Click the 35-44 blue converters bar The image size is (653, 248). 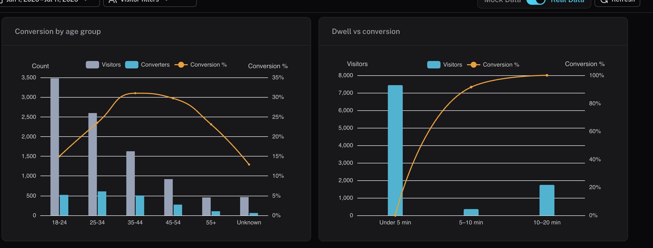coord(140,205)
